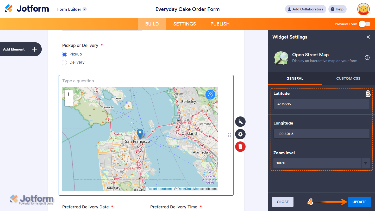Zoom out of the map with minus icon
375x211 pixels.
pos(68,102)
